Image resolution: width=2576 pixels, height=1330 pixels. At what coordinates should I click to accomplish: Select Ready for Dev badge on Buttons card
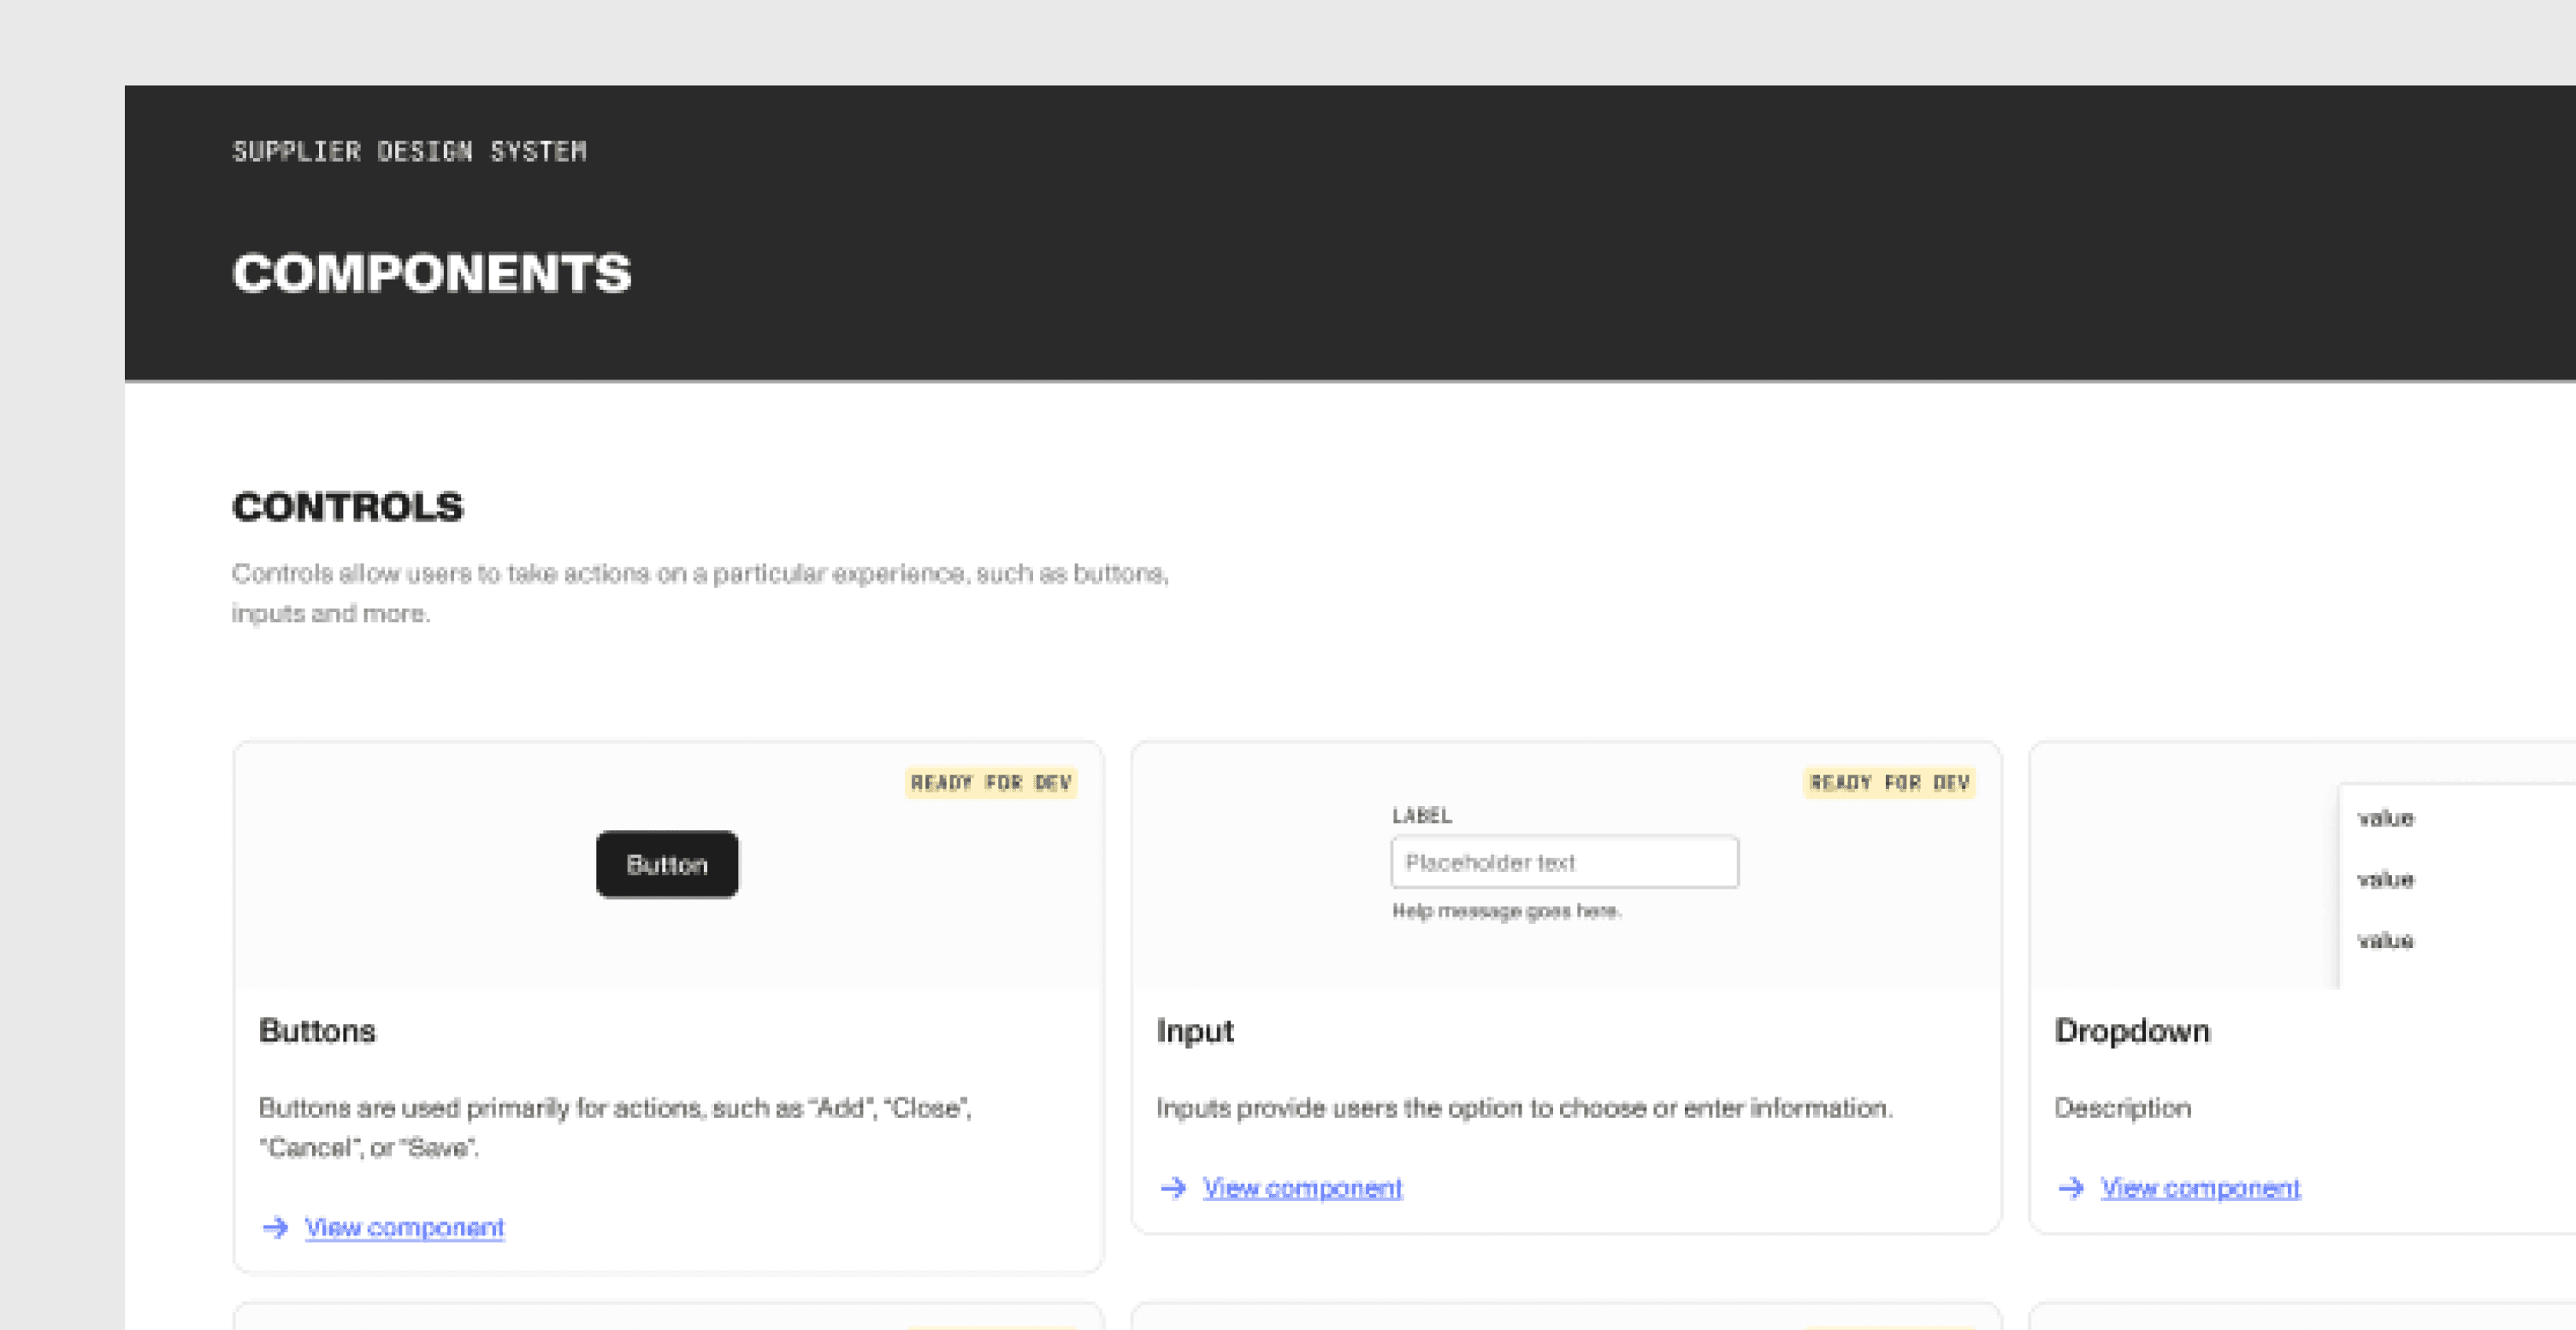[x=990, y=782]
